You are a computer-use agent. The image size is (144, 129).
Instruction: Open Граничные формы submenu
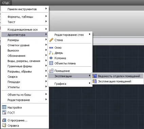25,66
